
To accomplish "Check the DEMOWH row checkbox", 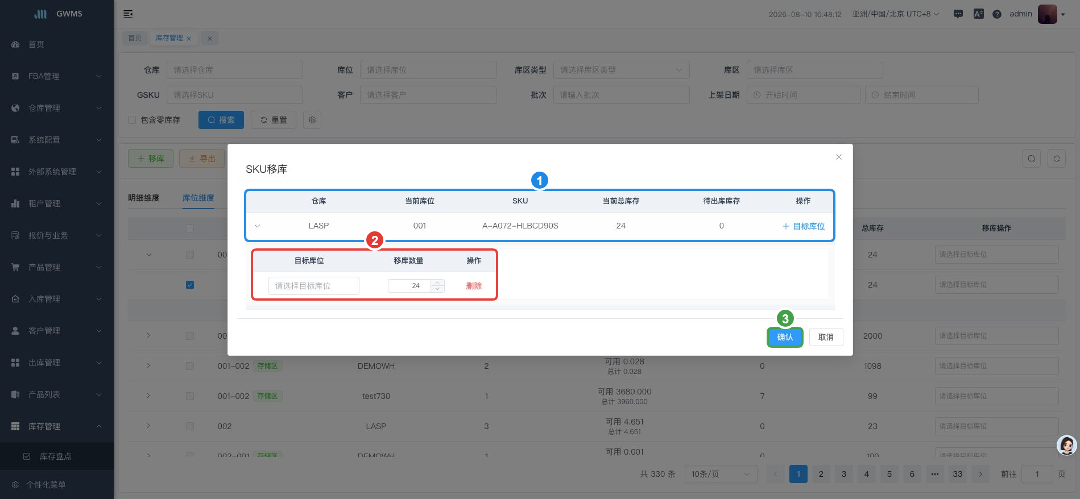I will click(190, 366).
